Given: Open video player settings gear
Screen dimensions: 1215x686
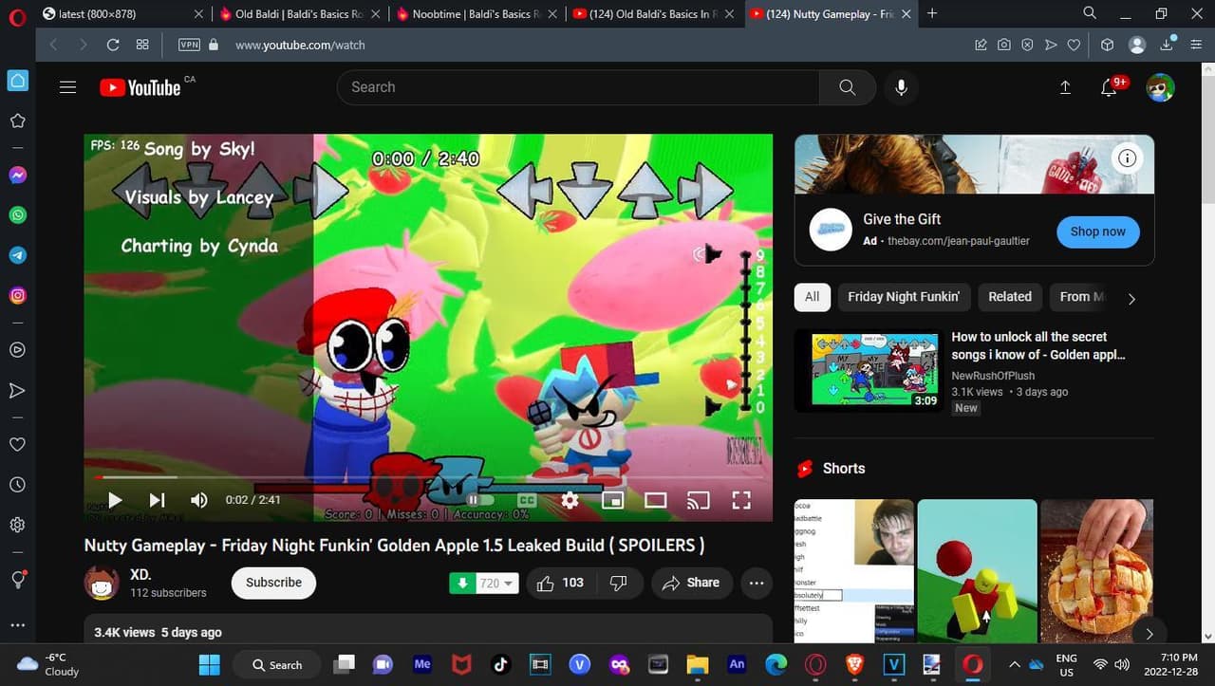Looking at the screenshot, I should (570, 500).
